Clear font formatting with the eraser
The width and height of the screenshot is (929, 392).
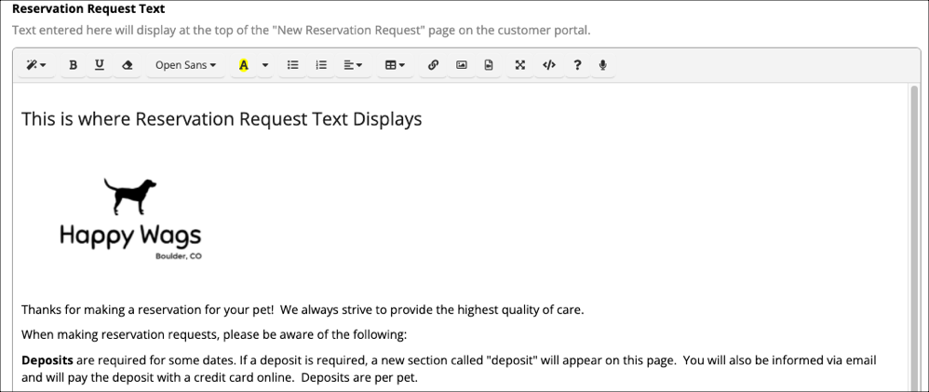pyautogui.click(x=127, y=65)
